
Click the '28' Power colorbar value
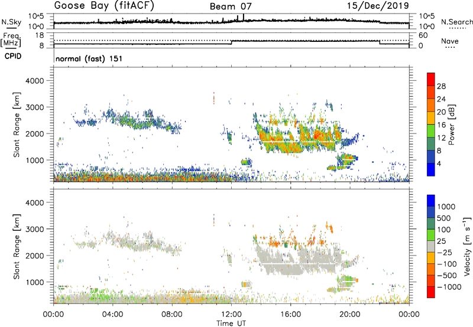point(441,86)
